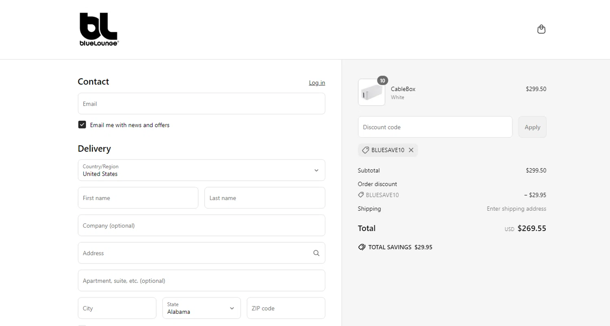610x326 pixels.
Task: Click the Delivery heading
Action: pos(94,148)
